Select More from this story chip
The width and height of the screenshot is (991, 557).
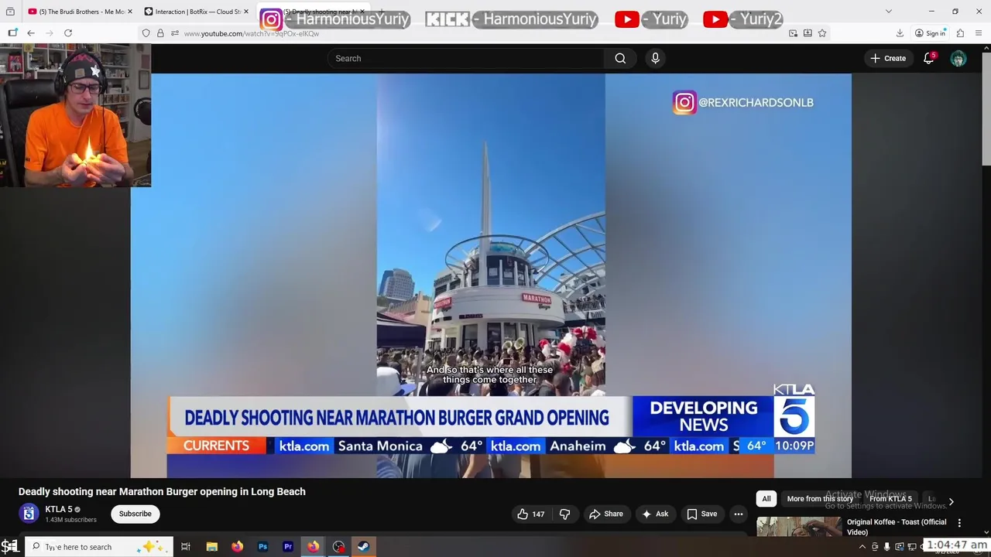pos(820,499)
